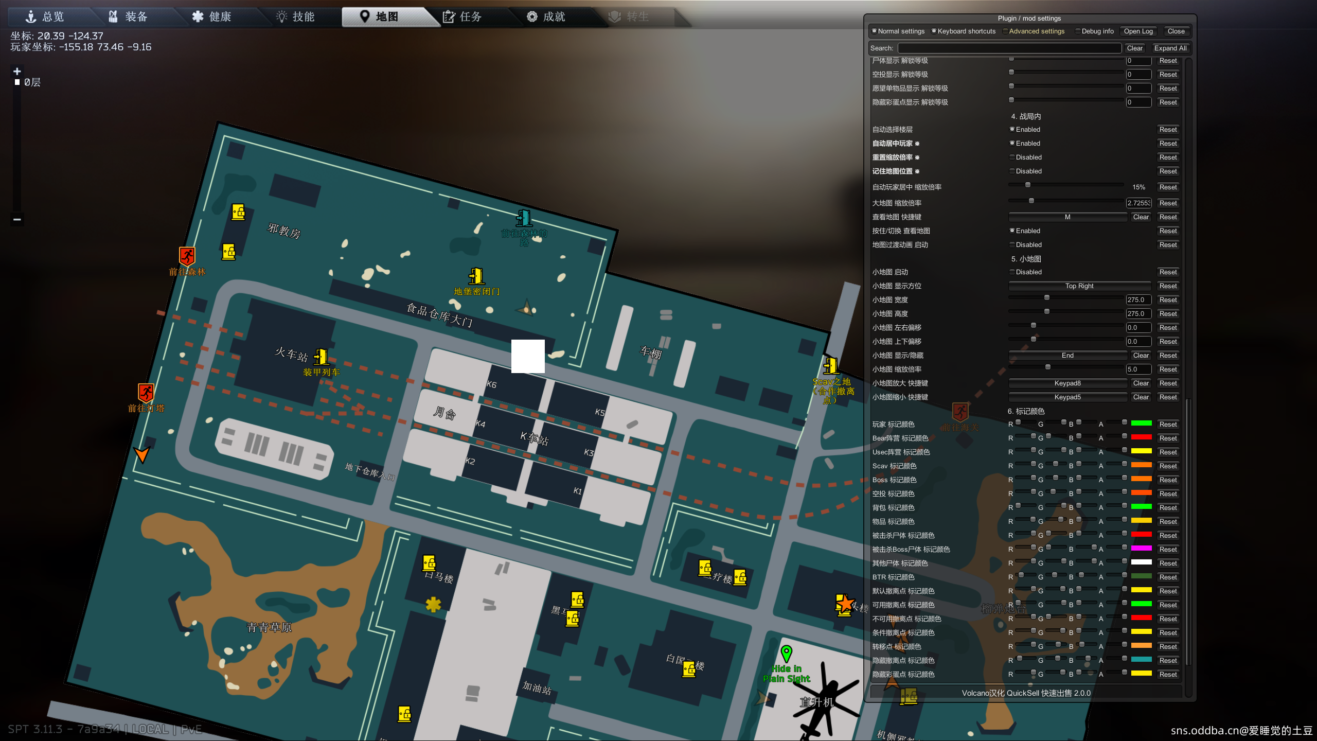Click the minus zoom-out icon

pyautogui.click(x=17, y=219)
